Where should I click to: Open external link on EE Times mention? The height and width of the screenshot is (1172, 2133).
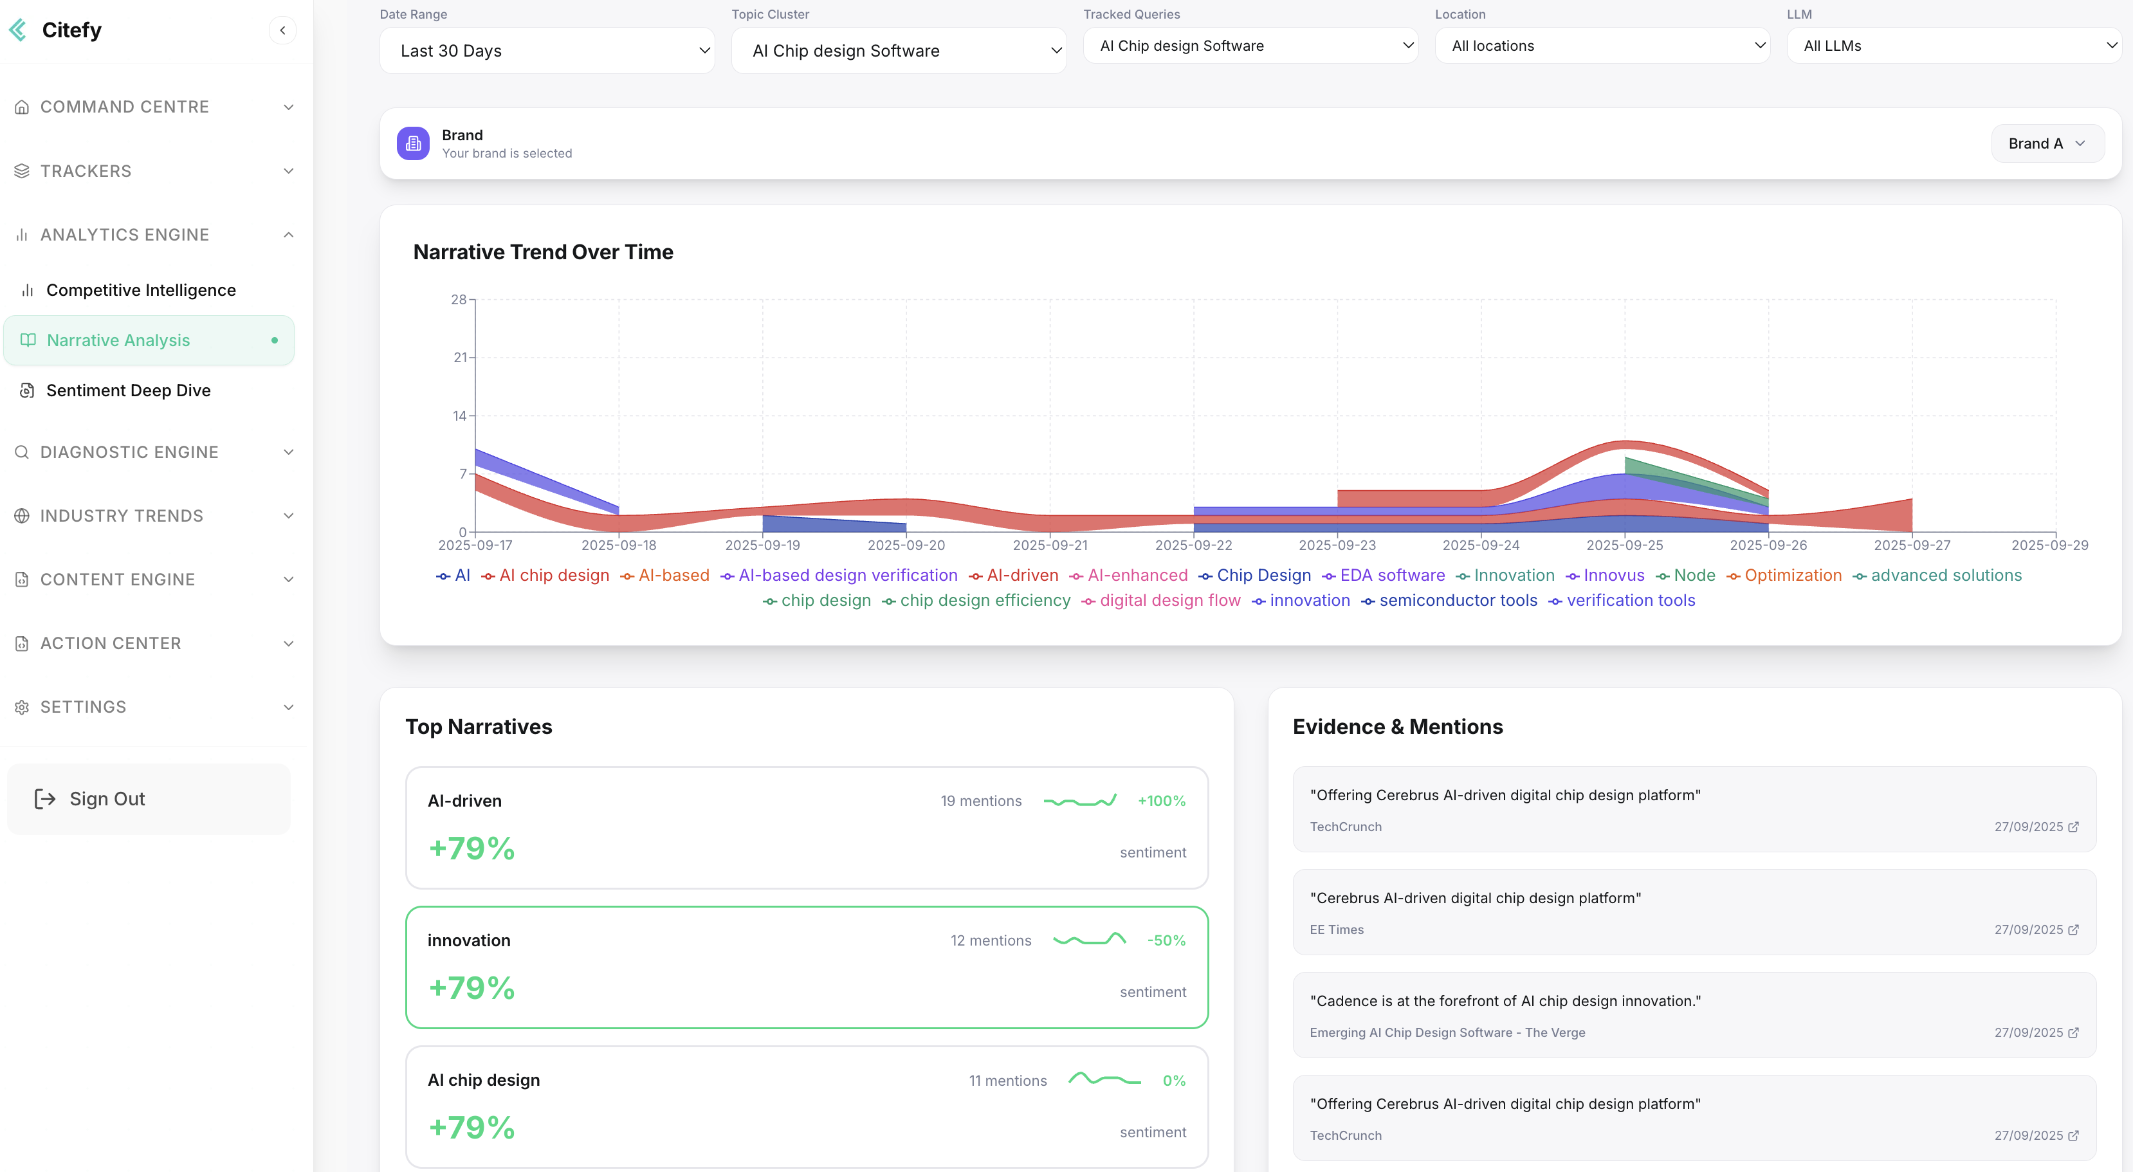[2073, 929]
